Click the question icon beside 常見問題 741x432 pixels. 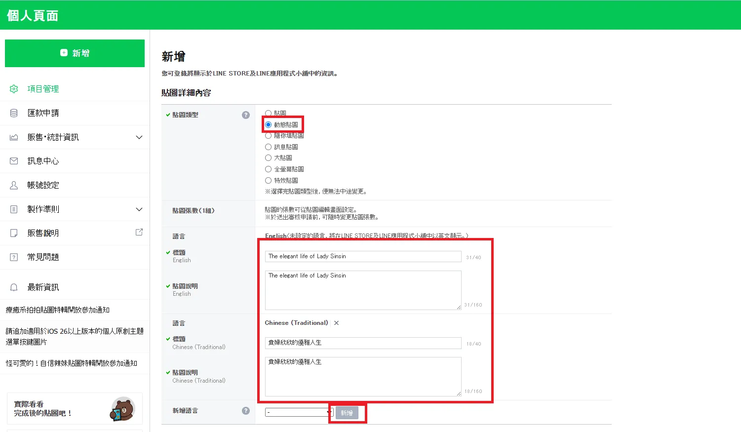click(14, 257)
